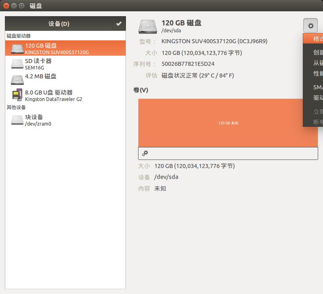The height and width of the screenshot is (294, 323).
Task: Click the volume 设备 value /dev/sda
Action: pos(166,177)
